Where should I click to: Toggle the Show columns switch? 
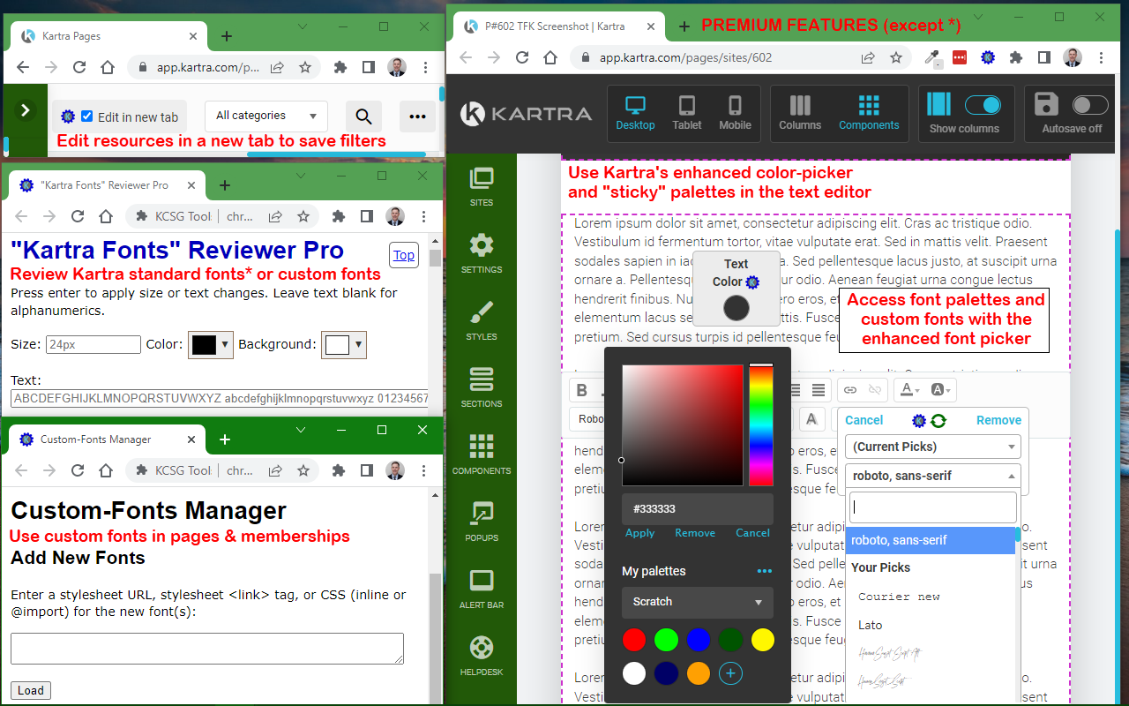pyautogui.click(x=983, y=105)
